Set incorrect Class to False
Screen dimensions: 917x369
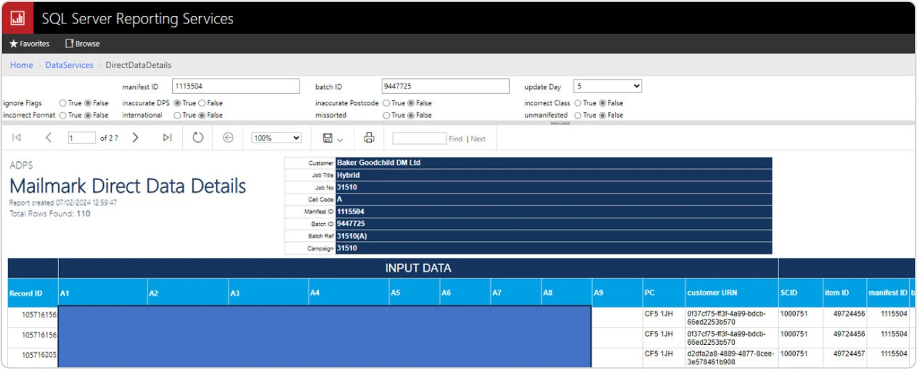pyautogui.click(x=603, y=103)
